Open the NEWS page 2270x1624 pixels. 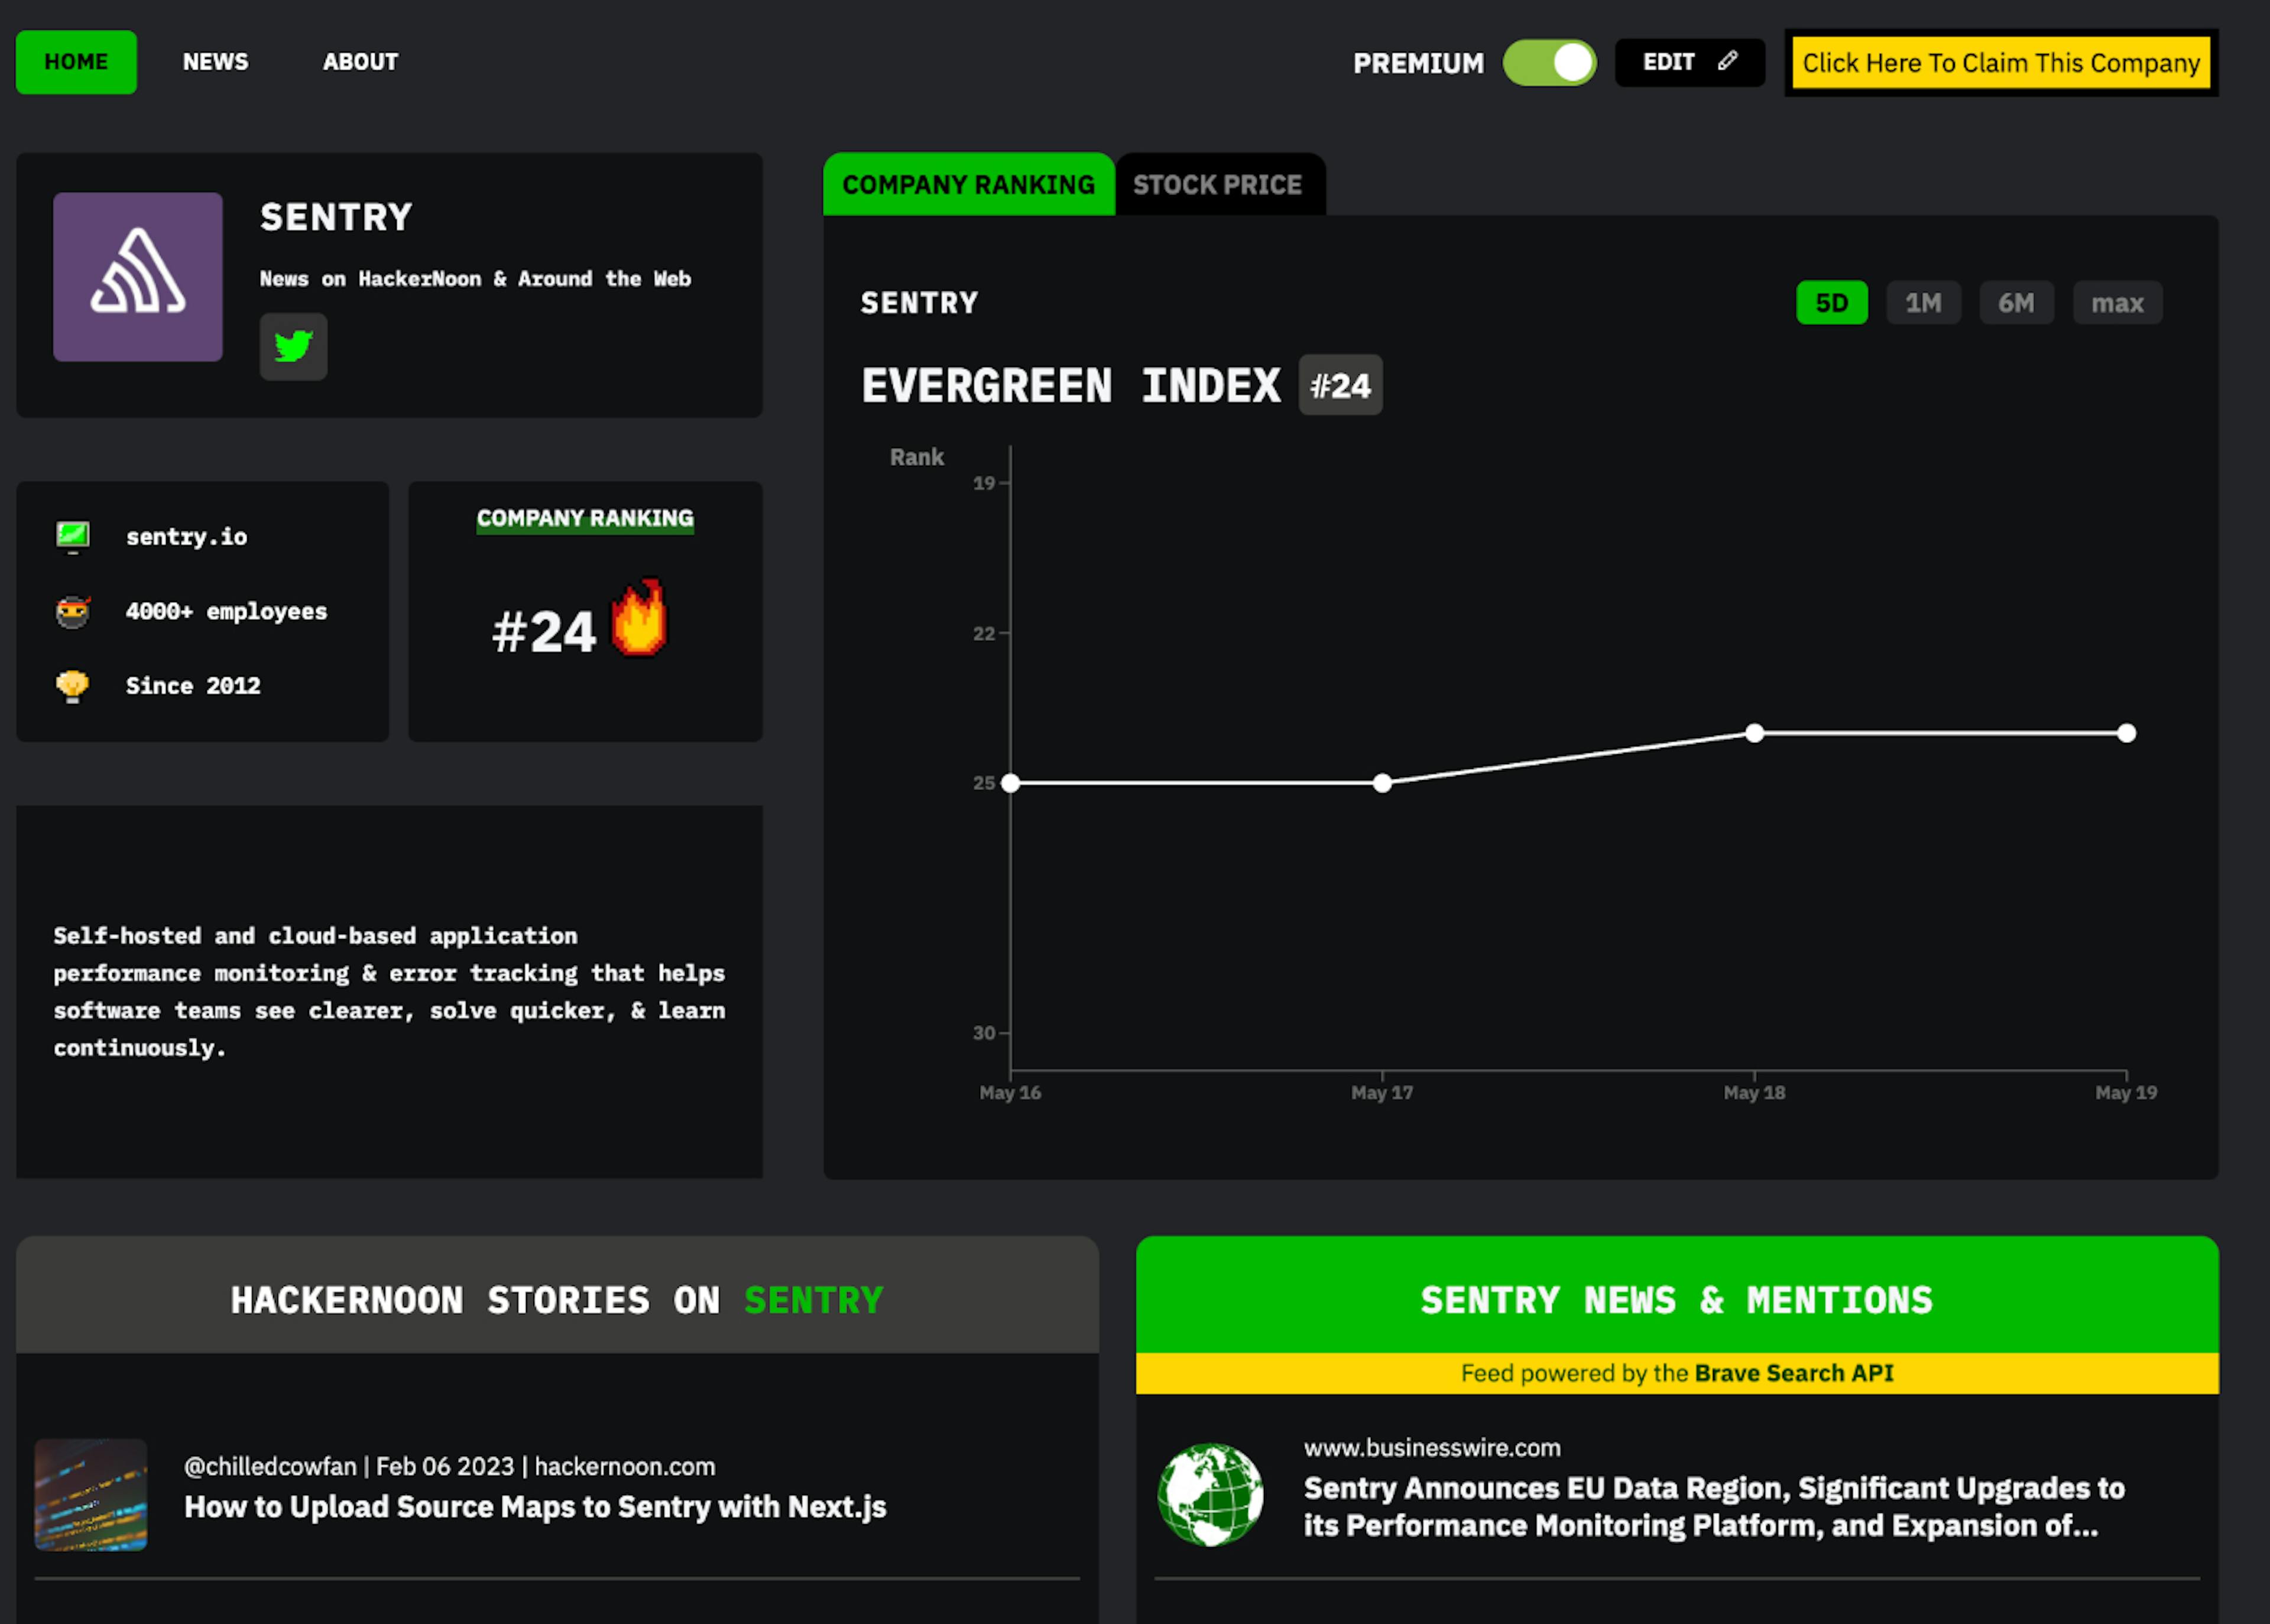215,61
